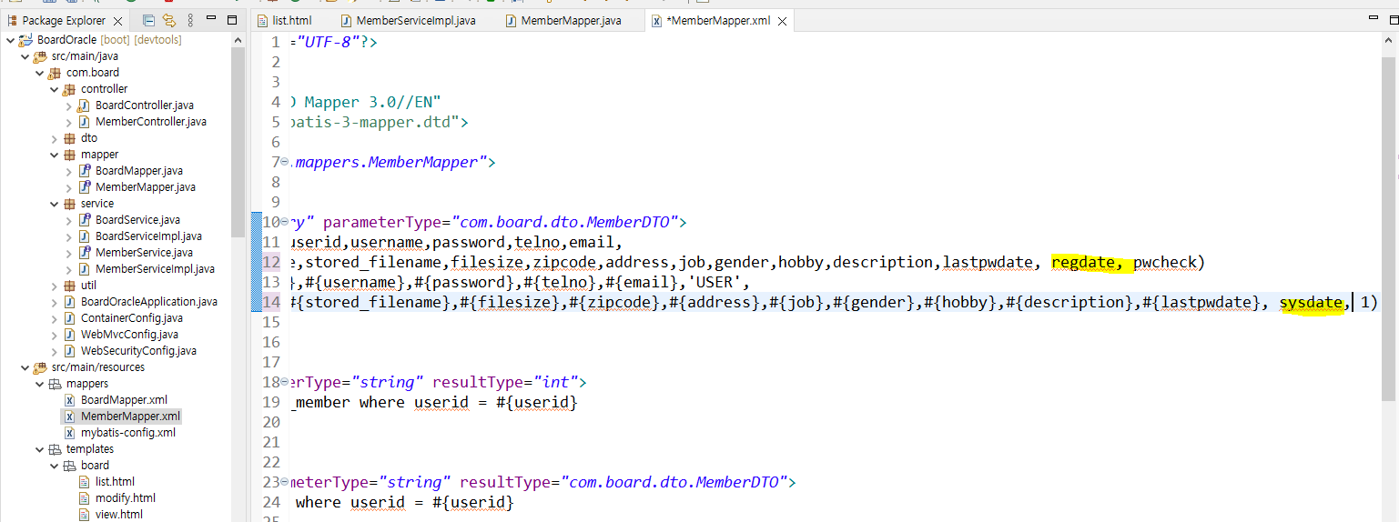Collapse the mapper package
The width and height of the screenshot is (1399, 522).
click(x=54, y=155)
